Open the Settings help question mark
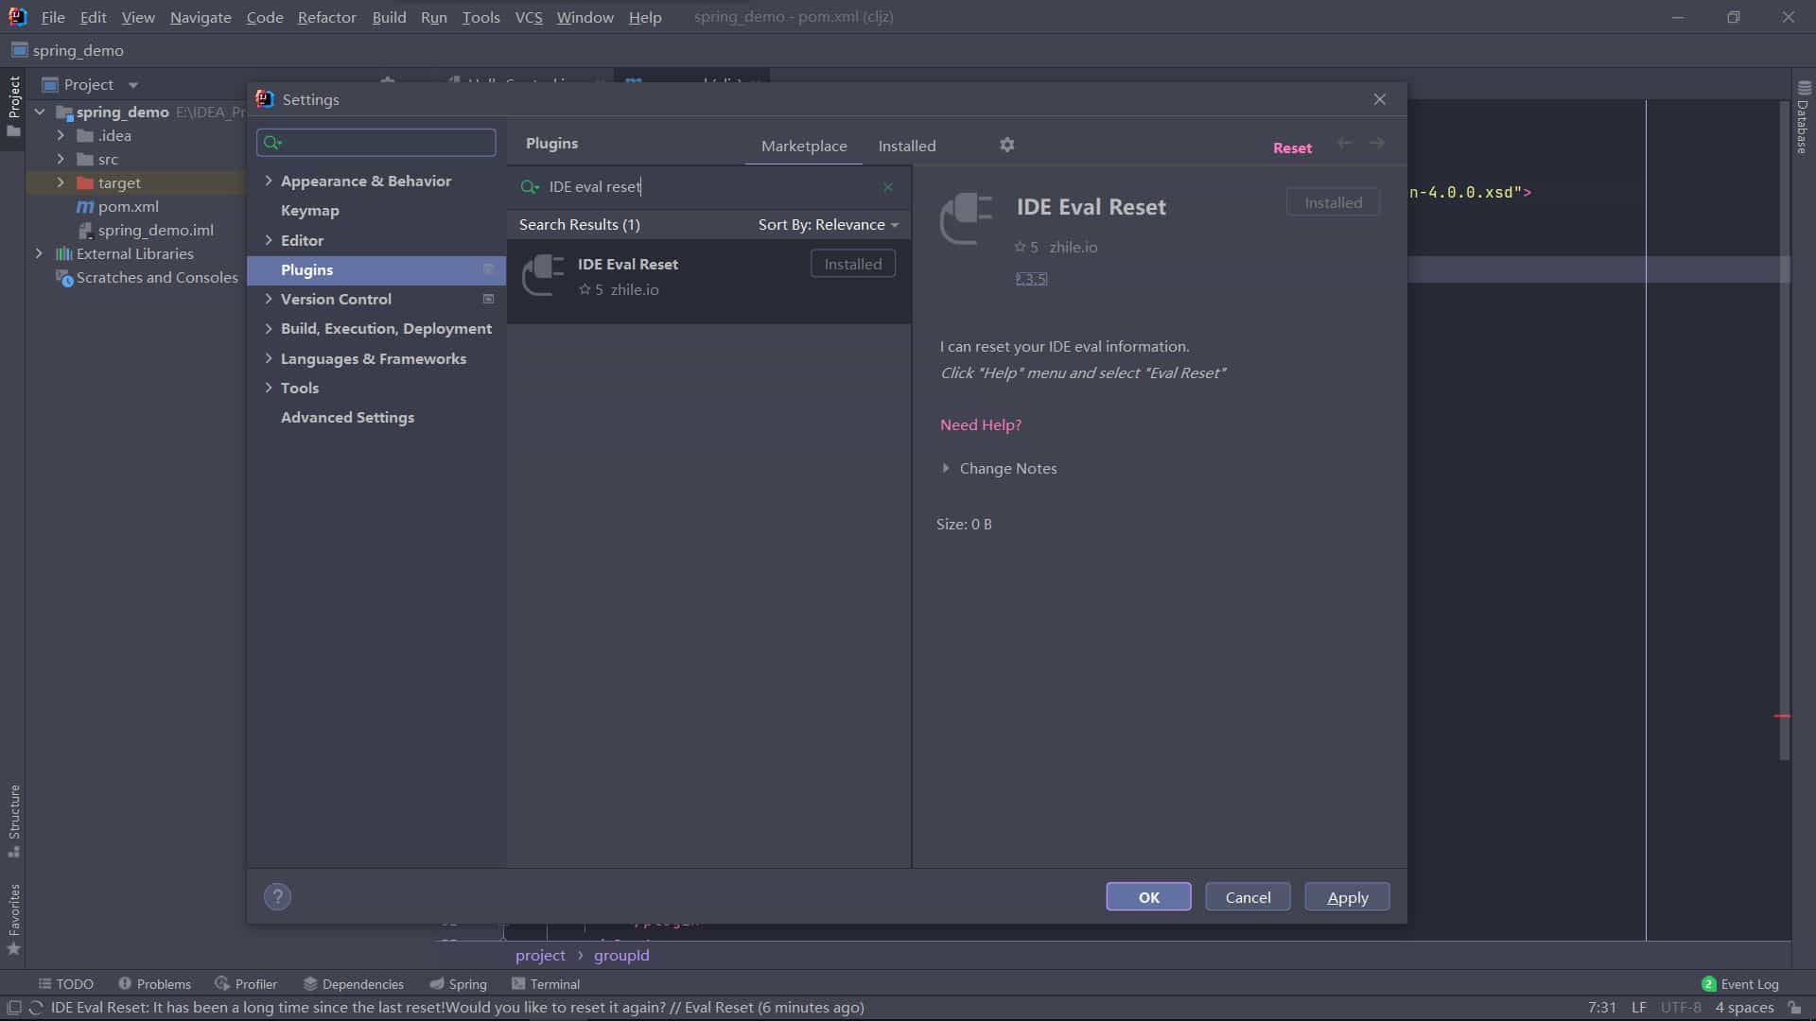Screen dimensions: 1816x1021 point(277,896)
